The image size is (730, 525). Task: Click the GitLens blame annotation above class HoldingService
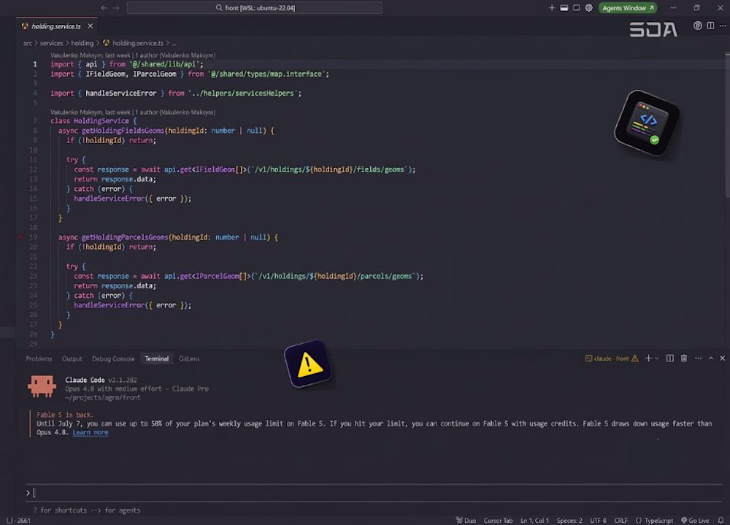coord(133,112)
